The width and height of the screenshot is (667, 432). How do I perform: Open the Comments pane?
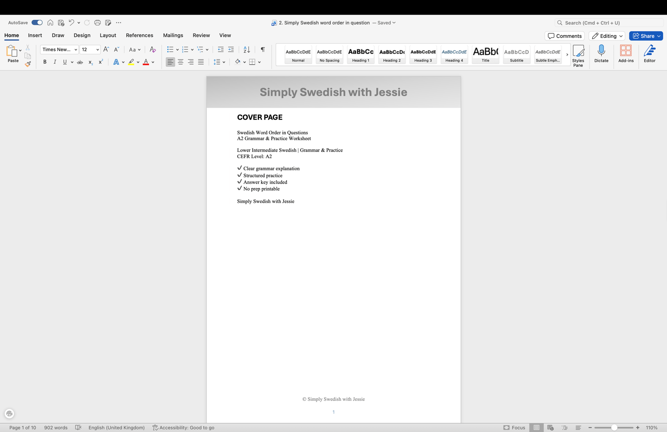pos(565,36)
